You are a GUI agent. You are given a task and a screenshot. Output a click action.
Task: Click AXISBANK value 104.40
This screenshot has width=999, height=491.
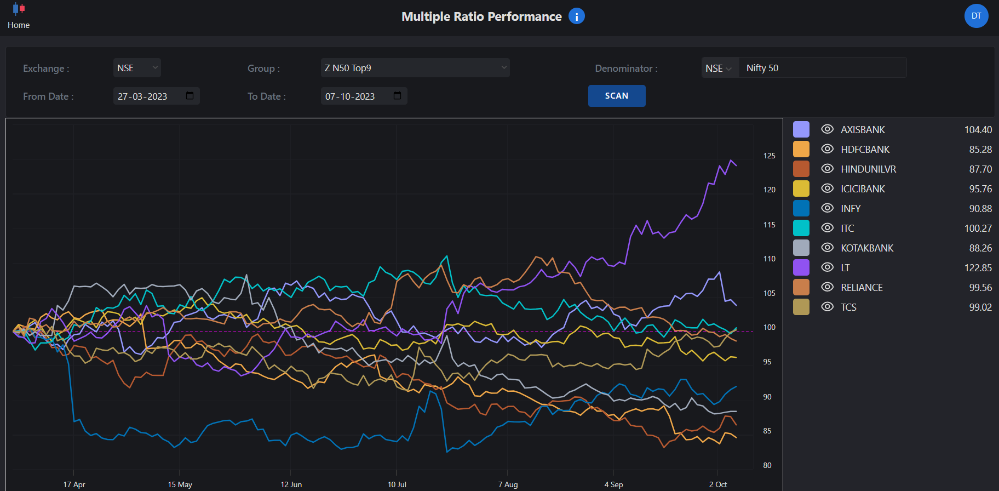tap(978, 130)
